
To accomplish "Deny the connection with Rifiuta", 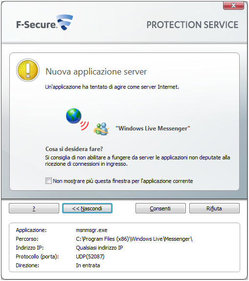I will pyautogui.click(x=214, y=208).
